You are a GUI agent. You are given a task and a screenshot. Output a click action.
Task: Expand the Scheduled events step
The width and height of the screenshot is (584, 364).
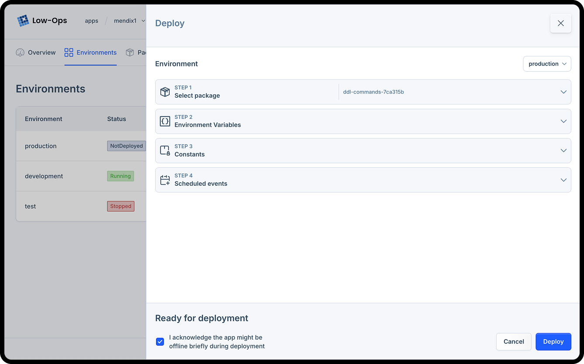tap(563, 180)
